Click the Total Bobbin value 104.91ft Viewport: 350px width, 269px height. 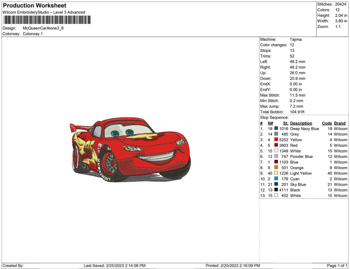pos(297,112)
